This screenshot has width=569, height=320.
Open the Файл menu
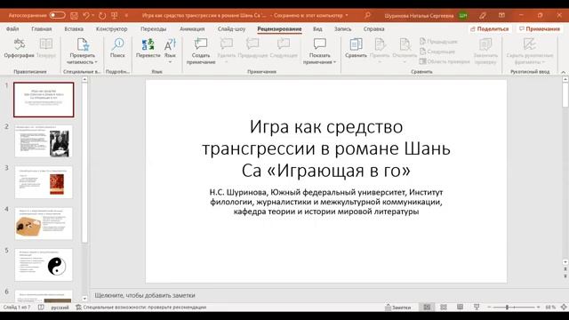[x=12, y=28]
